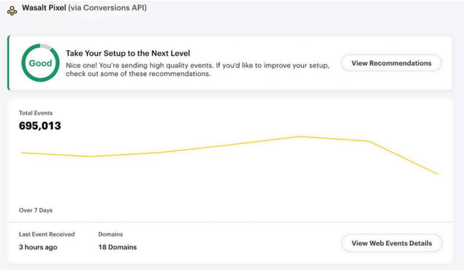Click the Total Events label
Viewport: 464px width, 270px height.
pyautogui.click(x=36, y=113)
